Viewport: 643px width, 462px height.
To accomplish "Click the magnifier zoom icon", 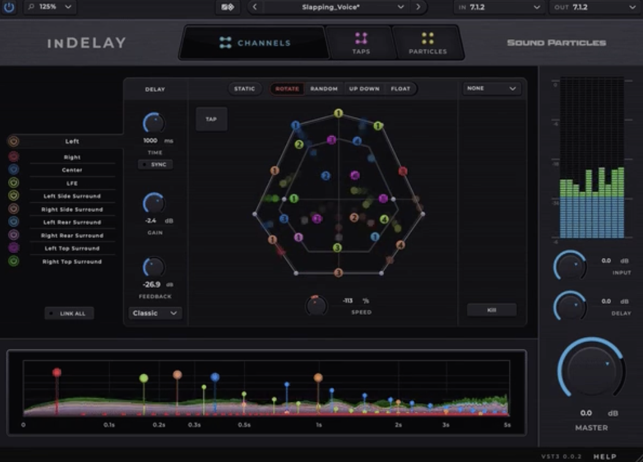I will (31, 7).
